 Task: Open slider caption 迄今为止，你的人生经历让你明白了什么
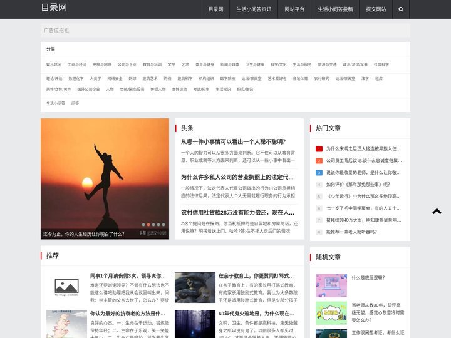pos(84,234)
